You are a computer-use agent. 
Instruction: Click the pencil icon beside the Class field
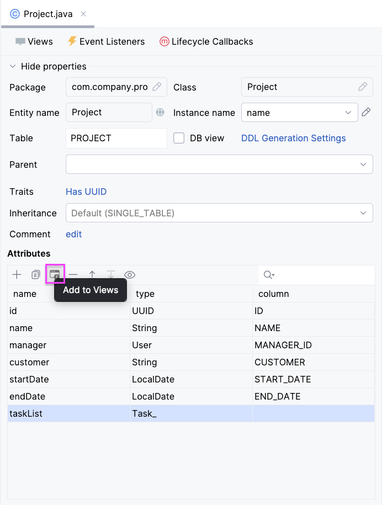click(x=363, y=87)
